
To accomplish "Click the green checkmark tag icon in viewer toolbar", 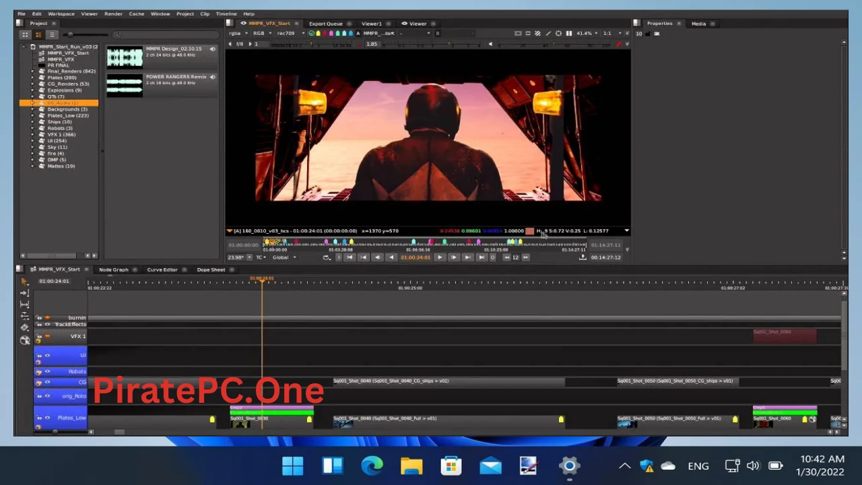I will (x=312, y=33).
